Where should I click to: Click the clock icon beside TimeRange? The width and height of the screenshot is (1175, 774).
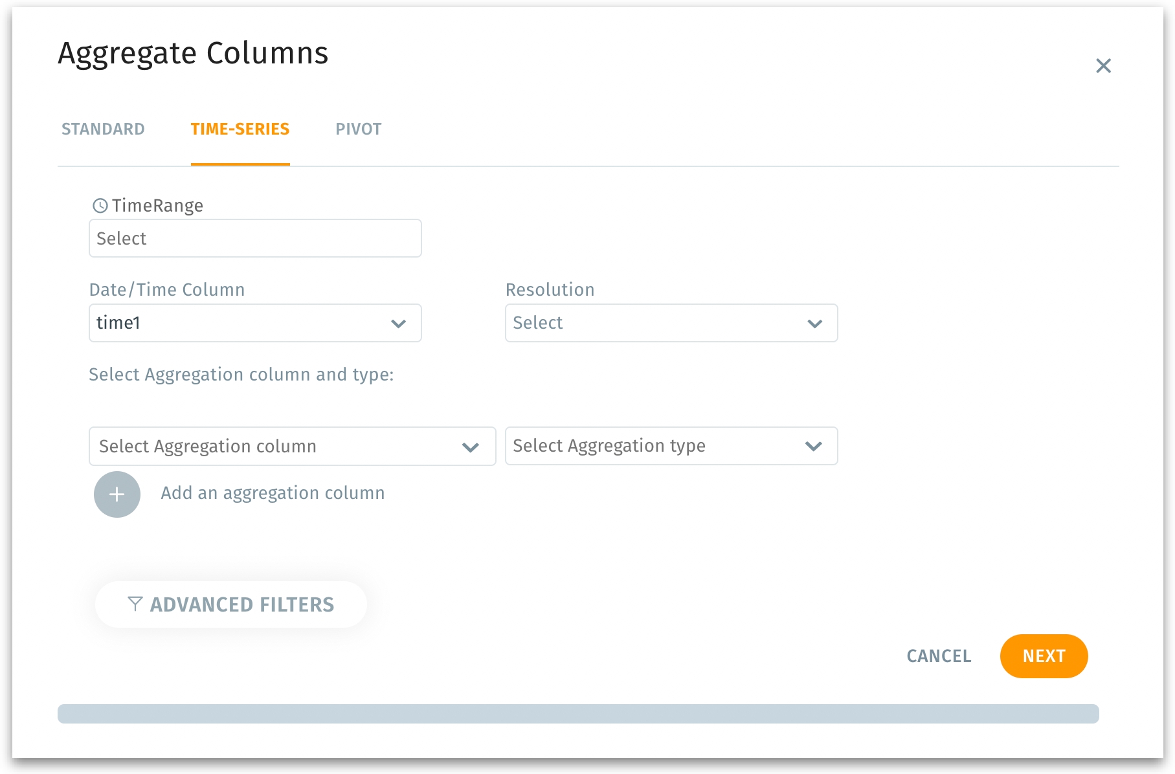coord(100,206)
